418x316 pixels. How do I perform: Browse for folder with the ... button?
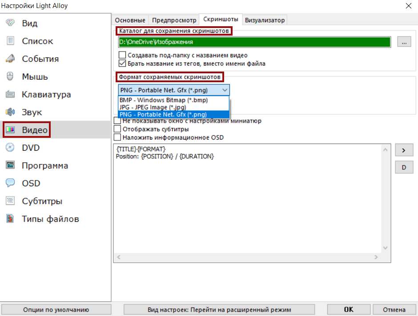[404, 42]
